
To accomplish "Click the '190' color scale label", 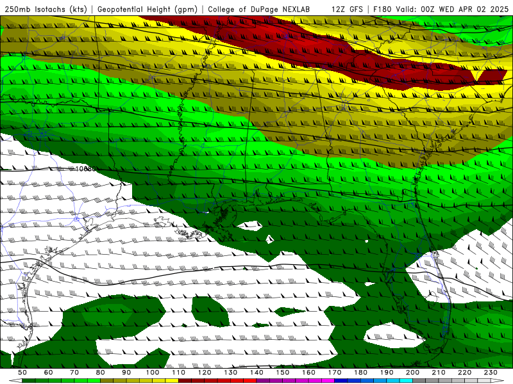I will [x=387, y=372].
